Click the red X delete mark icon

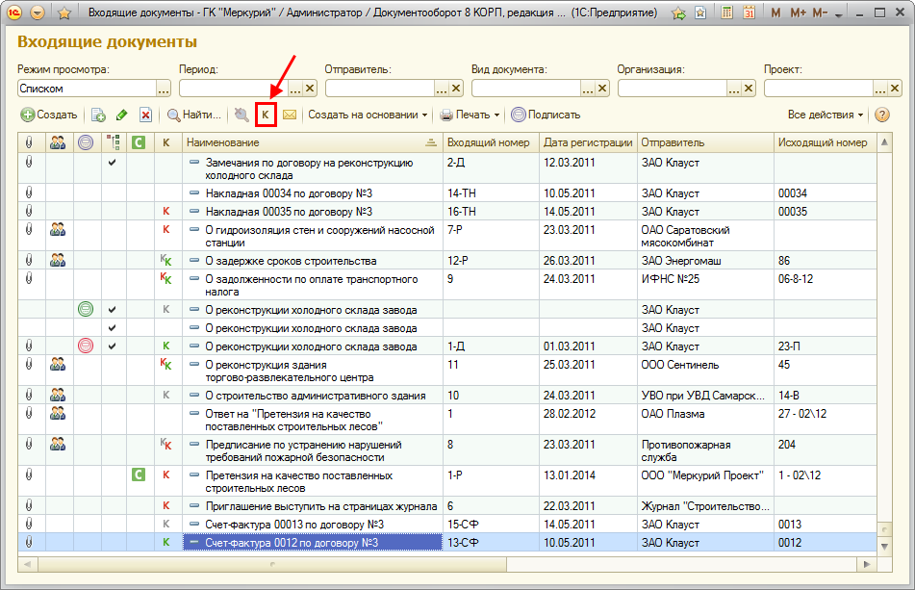click(x=145, y=115)
